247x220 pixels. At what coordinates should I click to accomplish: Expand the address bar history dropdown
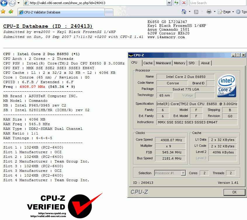tap(169, 3)
